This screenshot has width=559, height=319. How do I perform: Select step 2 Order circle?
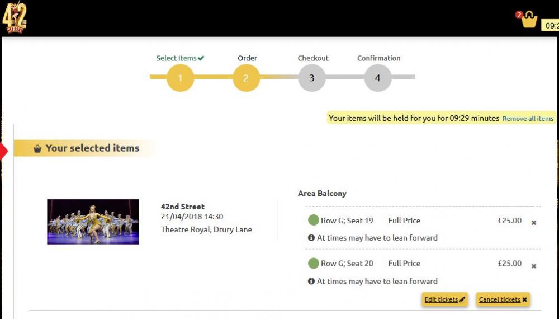tap(246, 78)
